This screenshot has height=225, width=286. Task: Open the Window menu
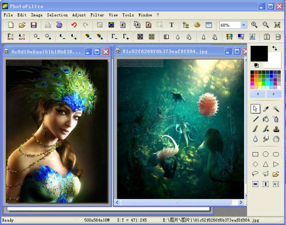[145, 15]
